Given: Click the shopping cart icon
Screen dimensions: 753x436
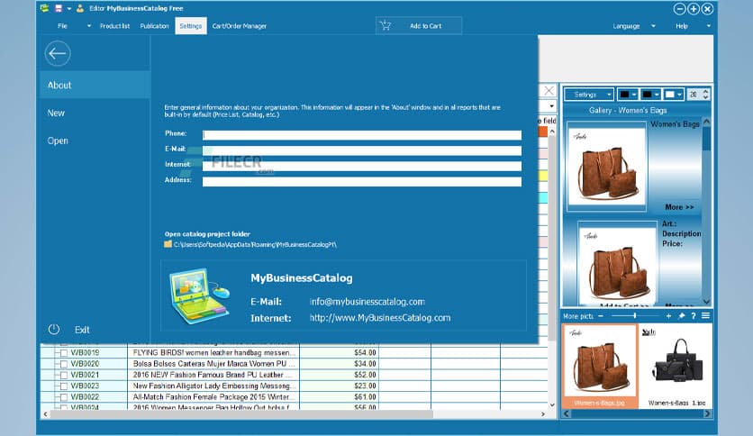Looking at the screenshot, I should [x=386, y=25].
